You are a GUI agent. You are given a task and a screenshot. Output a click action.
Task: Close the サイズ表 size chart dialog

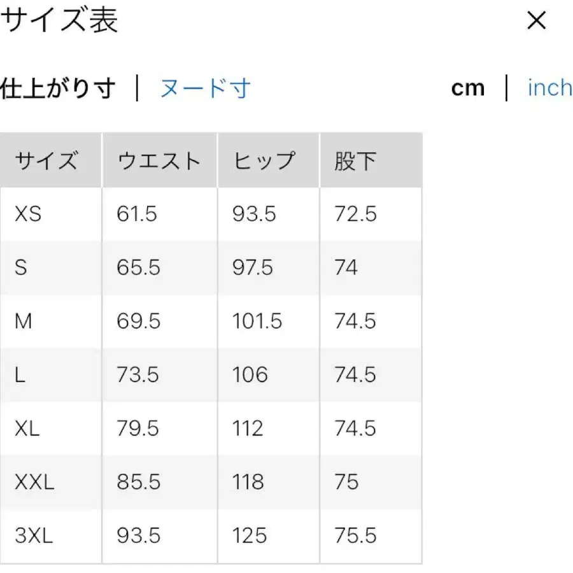tap(537, 21)
